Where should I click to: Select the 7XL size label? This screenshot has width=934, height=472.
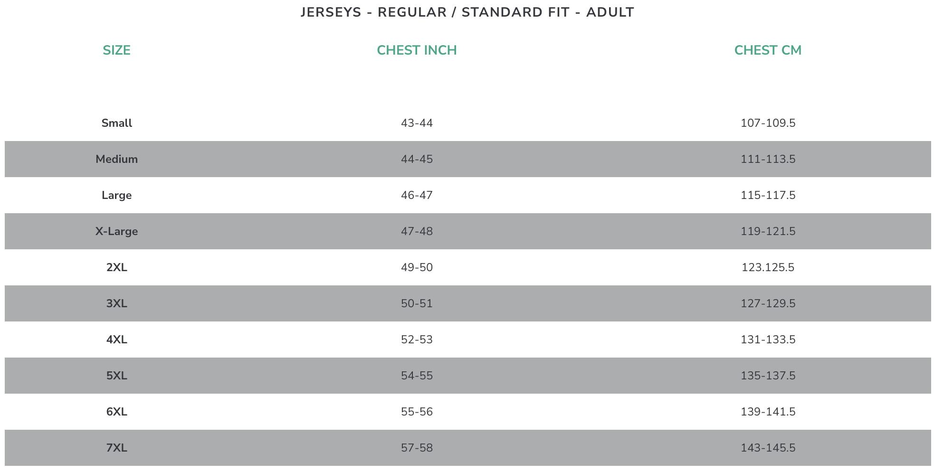tap(117, 448)
